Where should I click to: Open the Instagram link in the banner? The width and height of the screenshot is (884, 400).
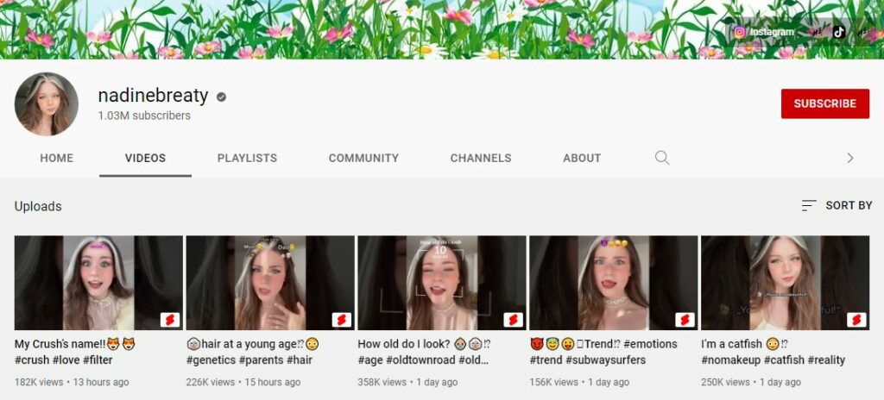763,32
